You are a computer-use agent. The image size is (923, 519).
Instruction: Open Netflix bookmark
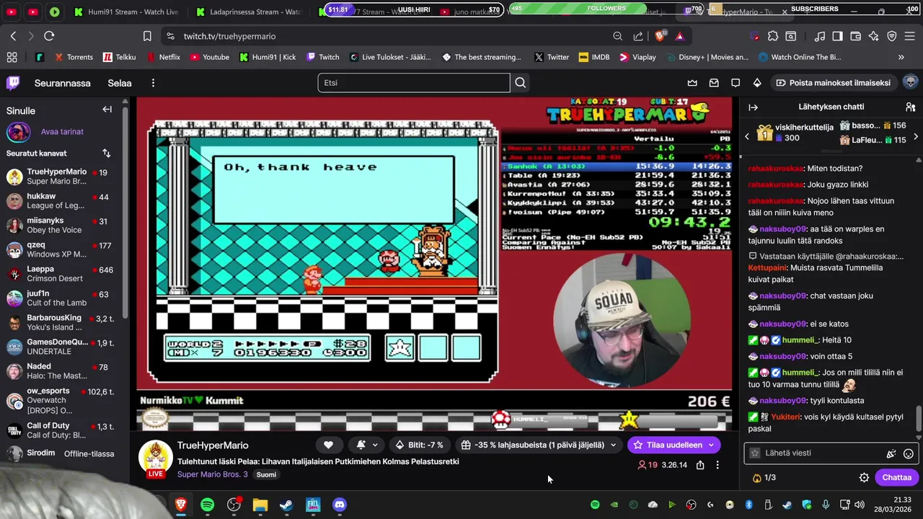pyautogui.click(x=163, y=57)
